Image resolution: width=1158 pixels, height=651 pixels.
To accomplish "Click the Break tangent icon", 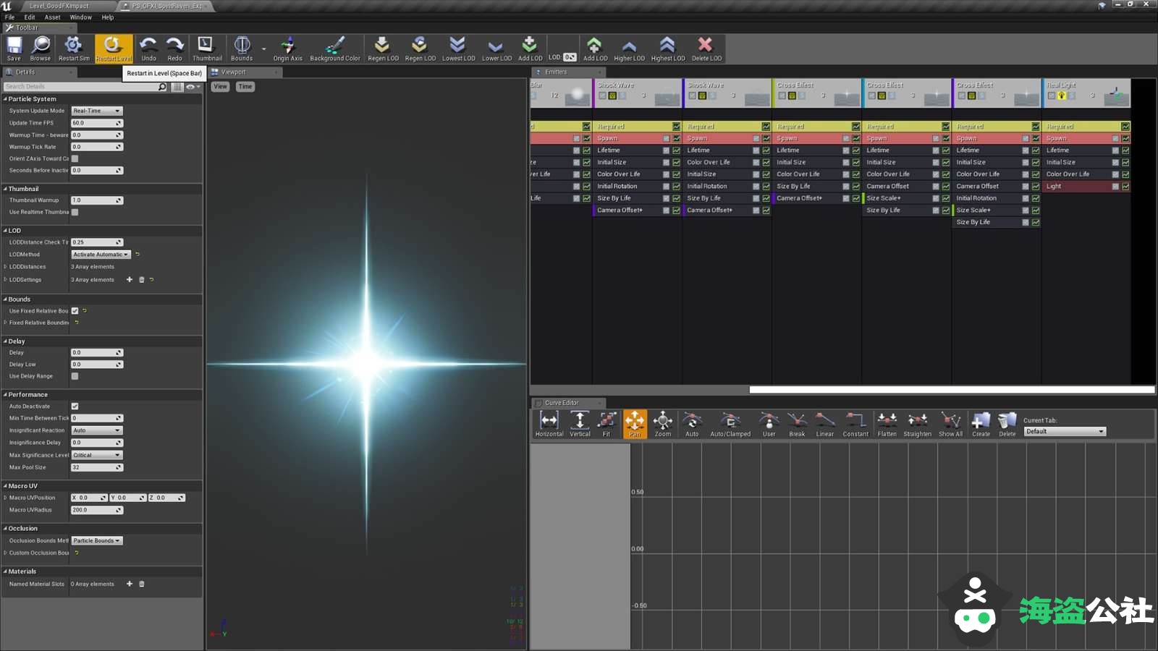I will click(797, 424).
